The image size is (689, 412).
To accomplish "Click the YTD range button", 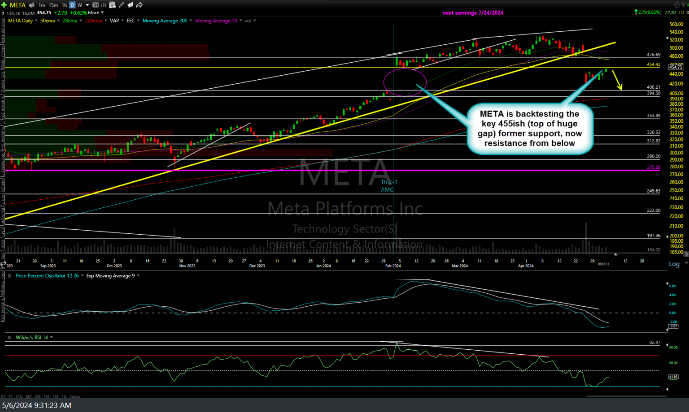I will (18, 396).
